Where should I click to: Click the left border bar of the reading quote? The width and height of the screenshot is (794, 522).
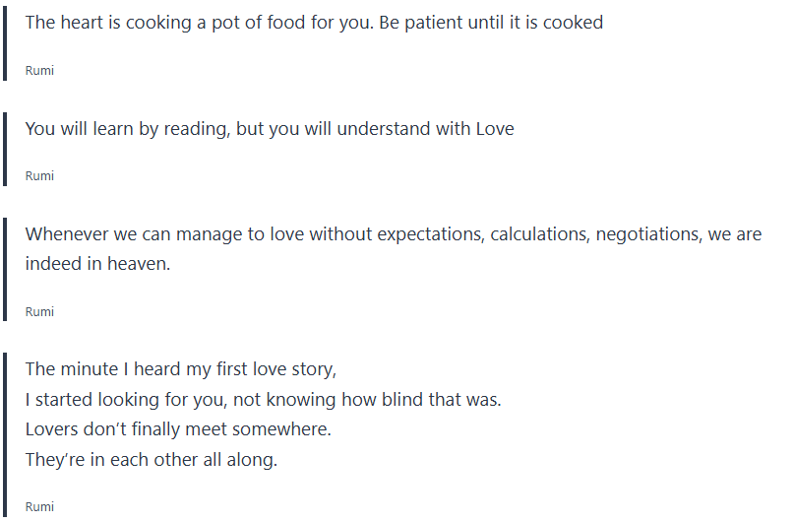[4, 148]
